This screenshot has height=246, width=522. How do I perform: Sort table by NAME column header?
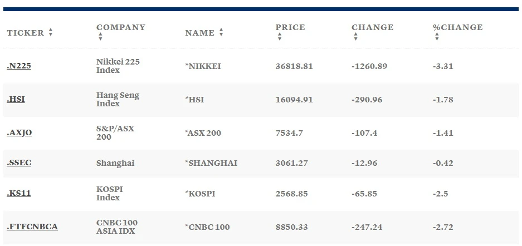point(199,33)
